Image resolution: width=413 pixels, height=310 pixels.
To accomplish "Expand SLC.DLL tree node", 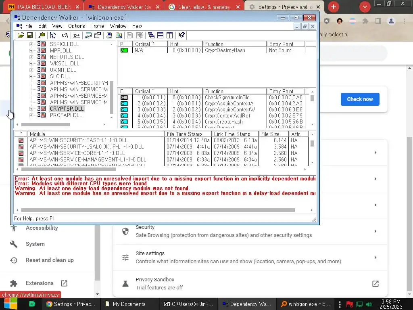I will (x=31, y=76).
